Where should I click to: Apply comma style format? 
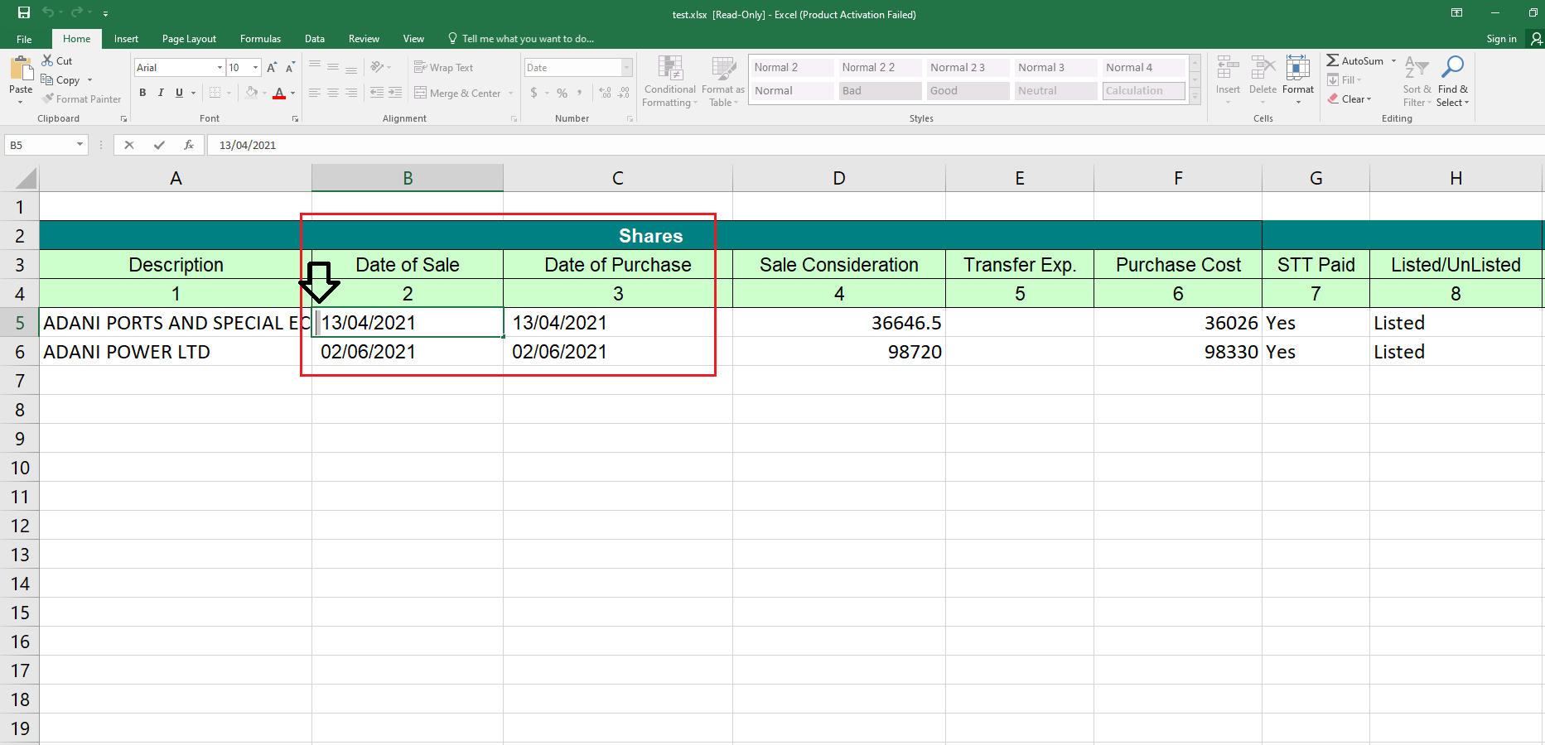coord(580,93)
